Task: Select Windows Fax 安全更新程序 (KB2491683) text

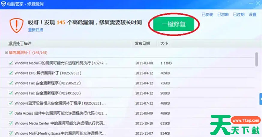Action: click(48, 93)
